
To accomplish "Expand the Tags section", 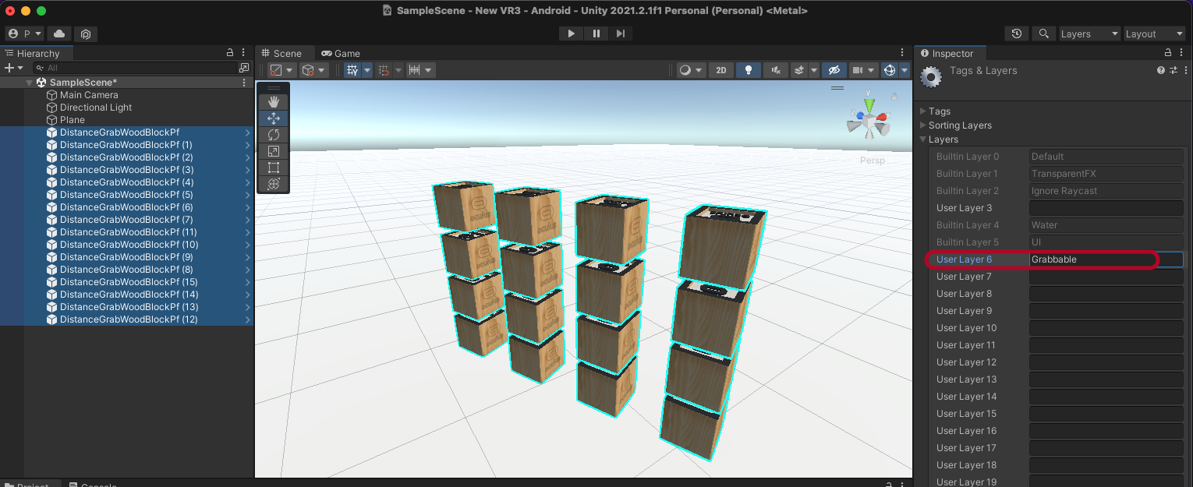I will (x=924, y=111).
